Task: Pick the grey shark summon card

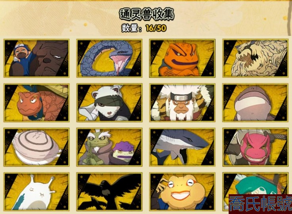Action: [x=182, y=147]
